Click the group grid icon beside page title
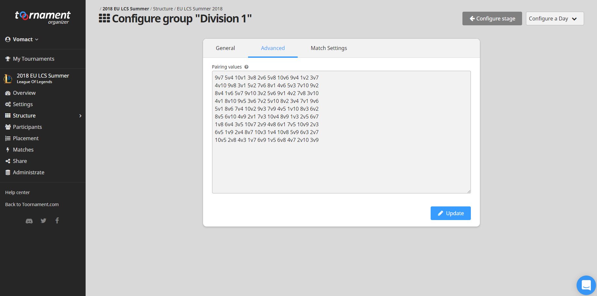Image resolution: width=597 pixels, height=296 pixels. tap(104, 18)
